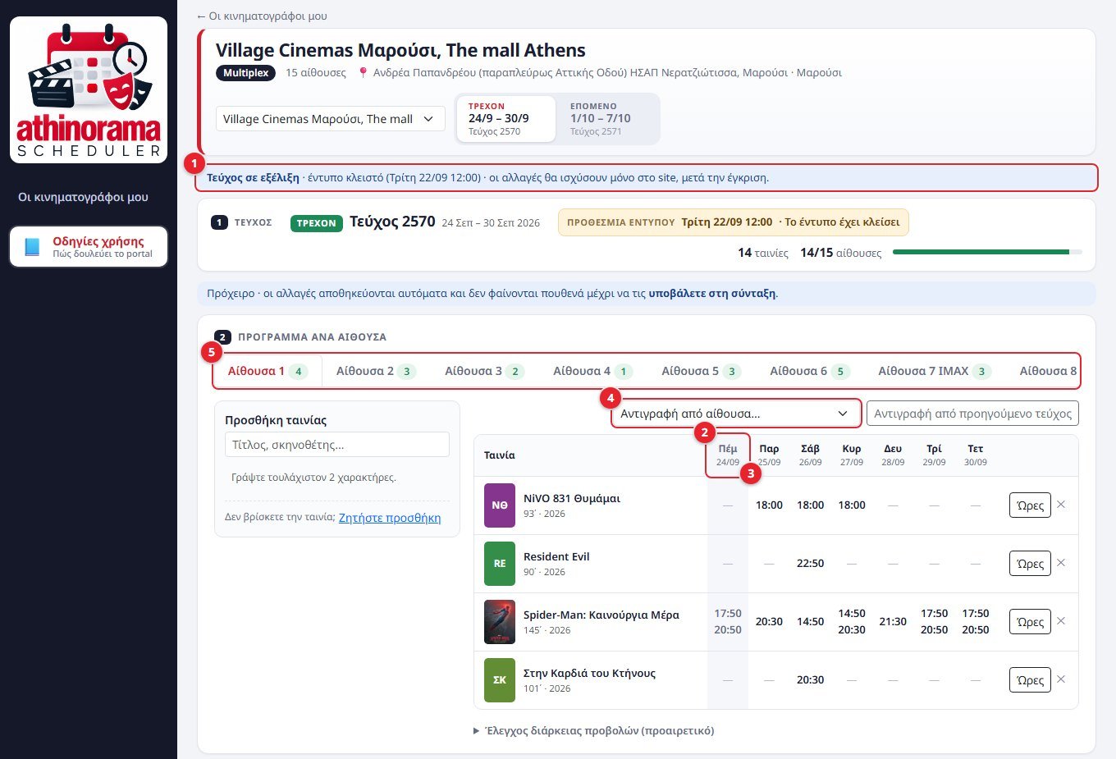Click the Resident Evil title text
This screenshot has height=759, width=1116.
coord(556,556)
